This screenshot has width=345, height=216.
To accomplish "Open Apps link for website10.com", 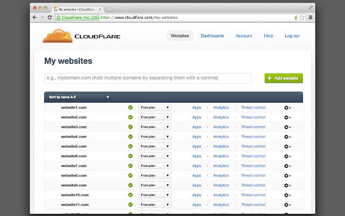I will [x=197, y=195].
